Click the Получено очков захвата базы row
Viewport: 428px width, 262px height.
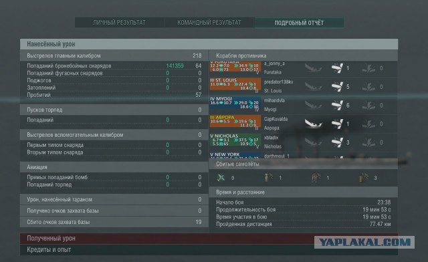tap(114, 211)
